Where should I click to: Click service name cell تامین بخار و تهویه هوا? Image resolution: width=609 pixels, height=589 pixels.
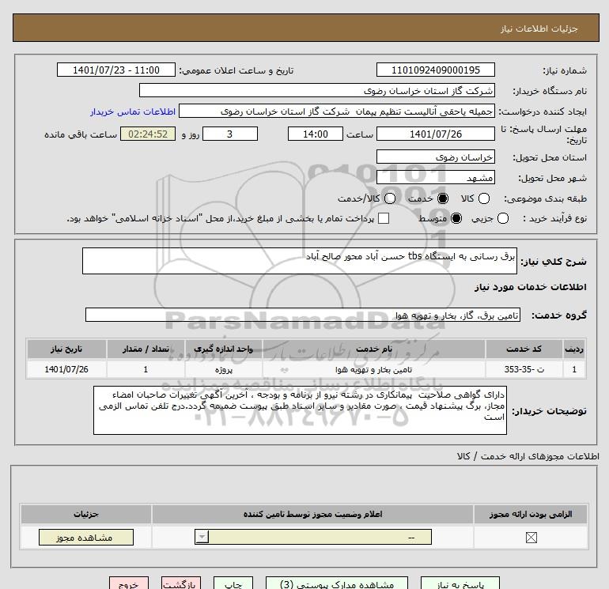(373, 369)
